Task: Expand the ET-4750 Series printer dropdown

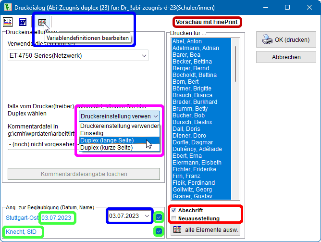Action: [x=144, y=56]
